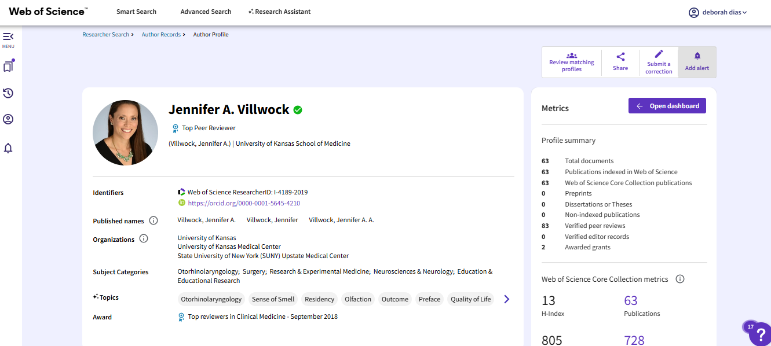Viewport: 771px width, 346px height.
Task: Open the deborah dias account dropdown
Action: click(x=717, y=12)
